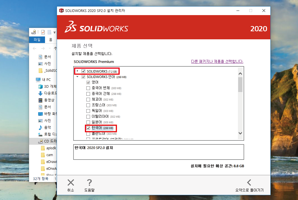Select 바탕 화면 in Explorer sidebar
The width and height of the screenshot is (298, 200).
[x=47, y=114]
